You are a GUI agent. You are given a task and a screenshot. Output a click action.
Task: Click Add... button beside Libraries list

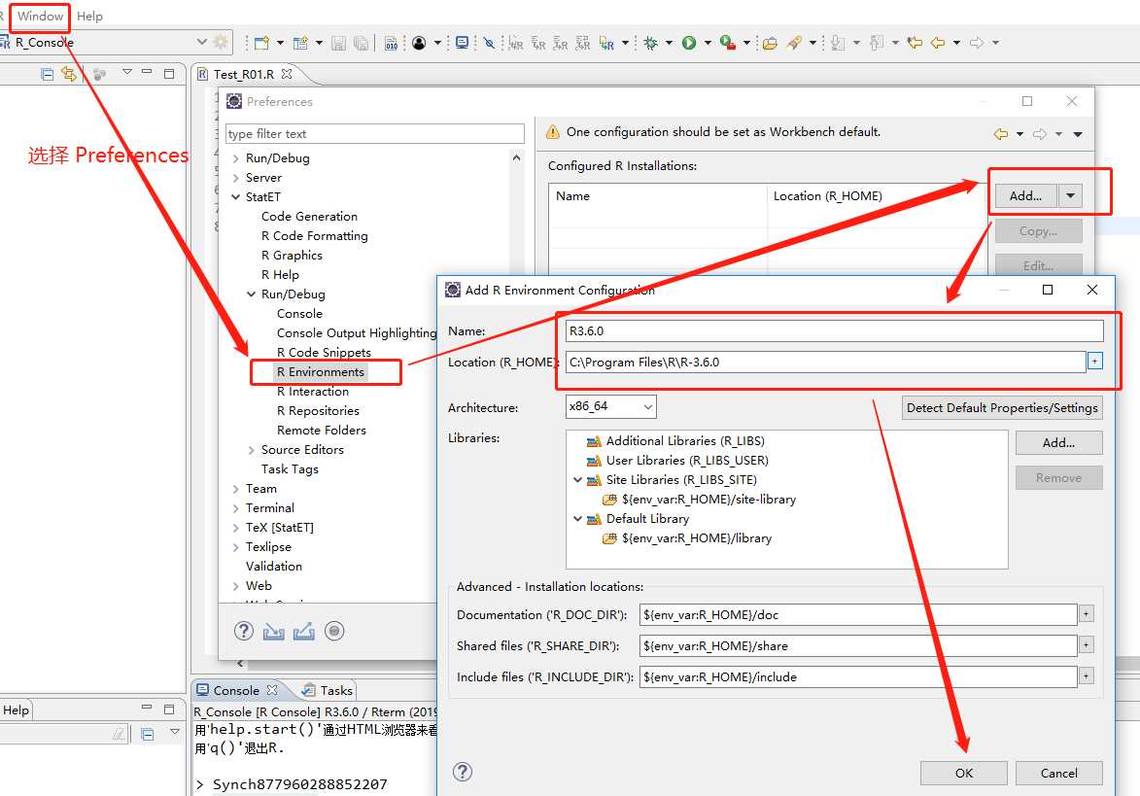1058,442
